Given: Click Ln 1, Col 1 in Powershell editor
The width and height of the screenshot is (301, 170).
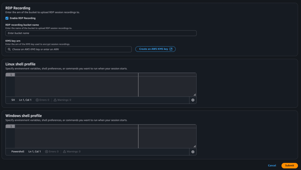Looking at the screenshot, I should click(35, 152).
